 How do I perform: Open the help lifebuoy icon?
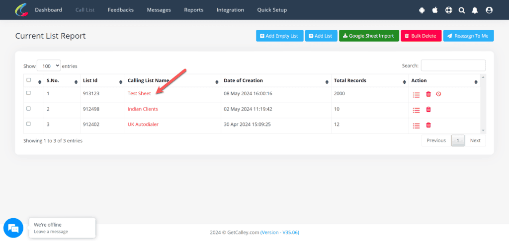coord(449,10)
